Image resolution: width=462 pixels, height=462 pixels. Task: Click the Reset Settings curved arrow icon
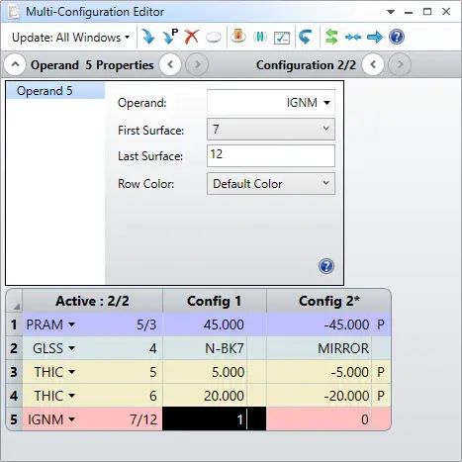tap(306, 37)
